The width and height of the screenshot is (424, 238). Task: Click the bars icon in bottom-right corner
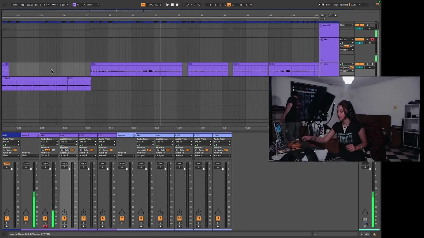(375, 234)
